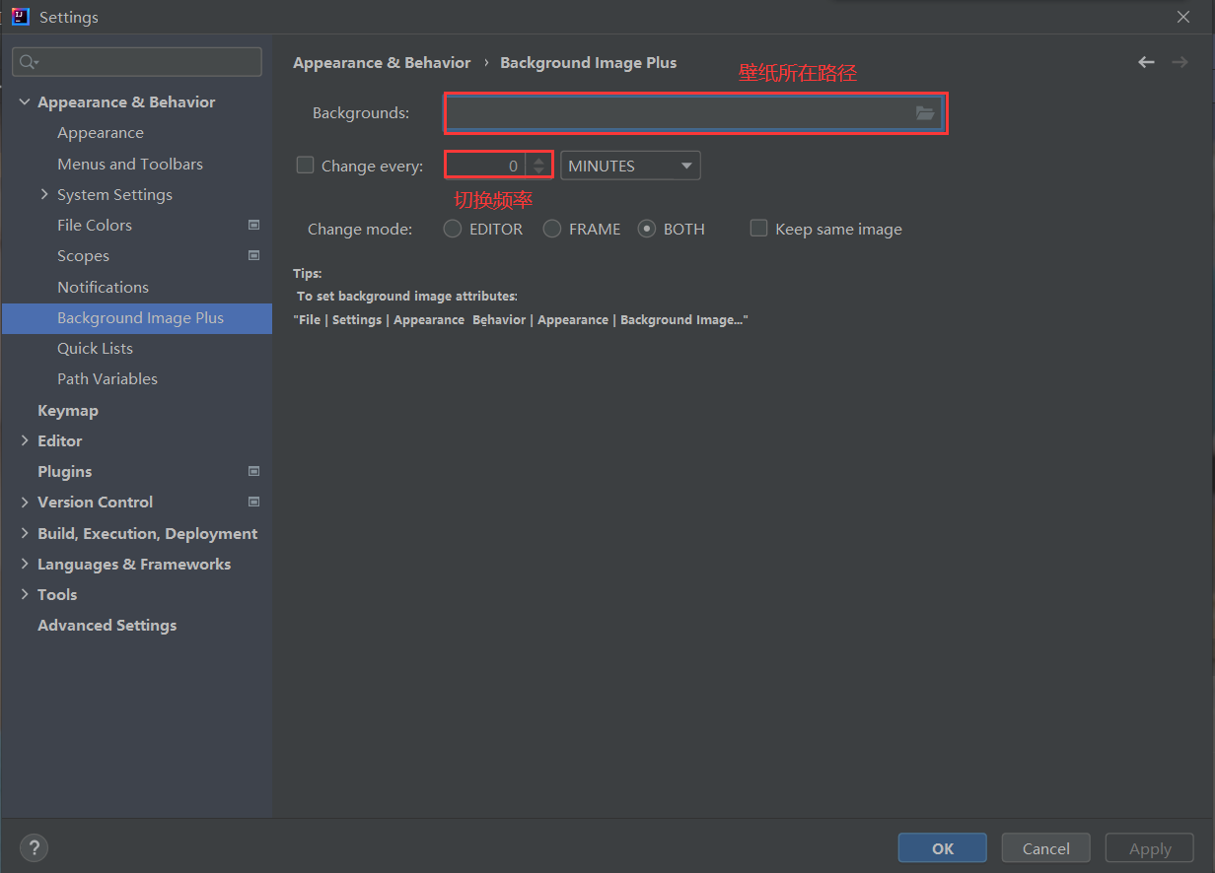Click the Cancel button

pos(1046,848)
